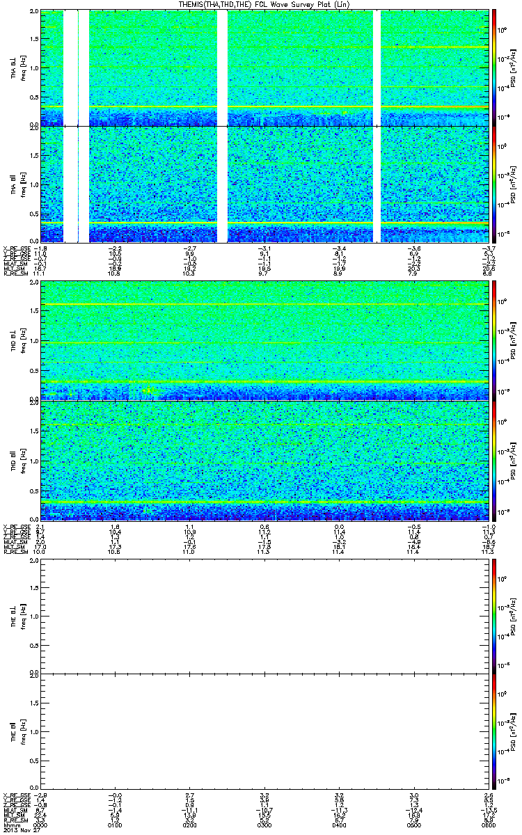Click the empty THE B-perpendicular plot panel
The width and height of the screenshot is (522, 835).
(x=265, y=616)
